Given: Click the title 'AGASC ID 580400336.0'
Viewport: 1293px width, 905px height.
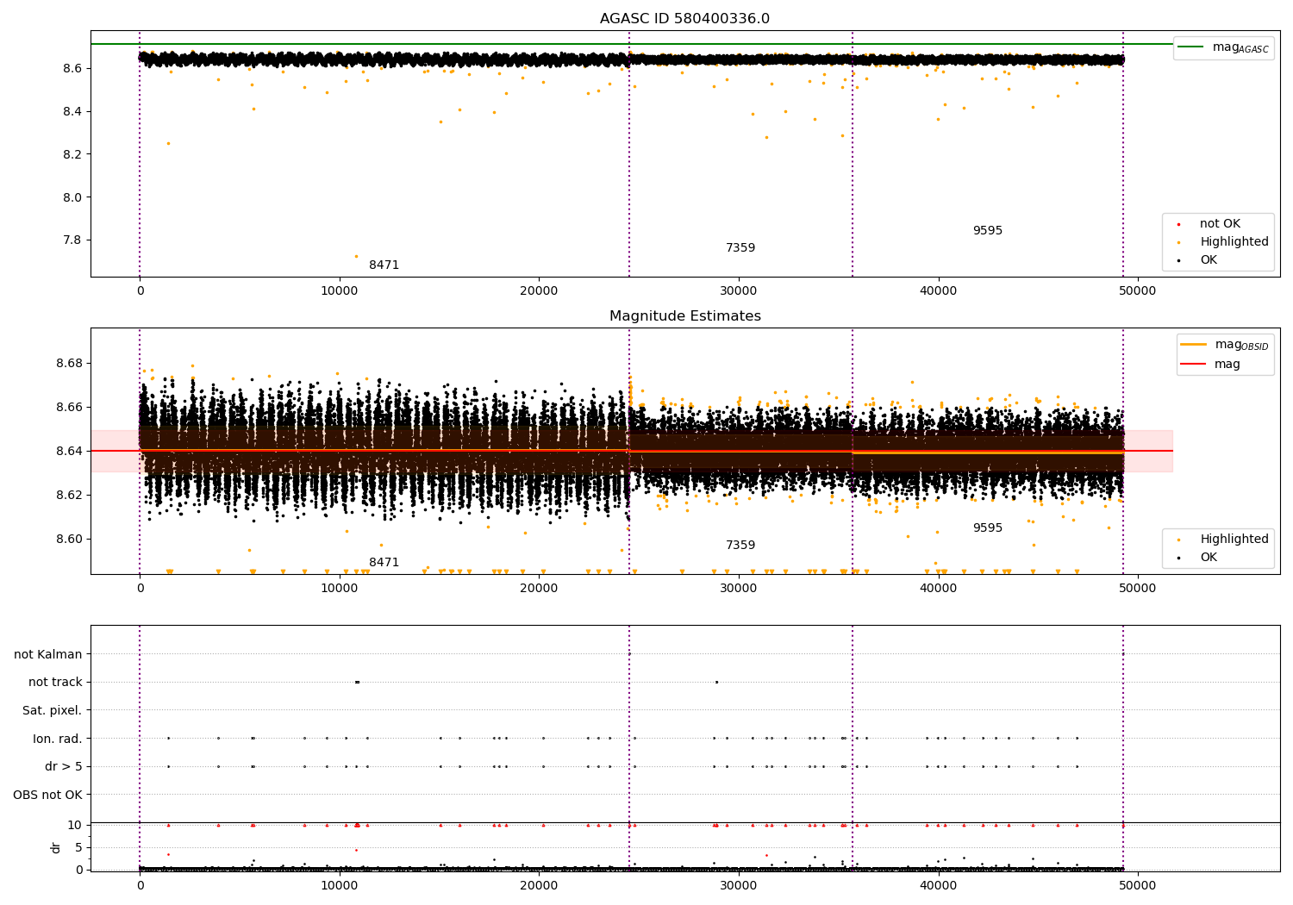Looking at the screenshot, I should pos(684,19).
